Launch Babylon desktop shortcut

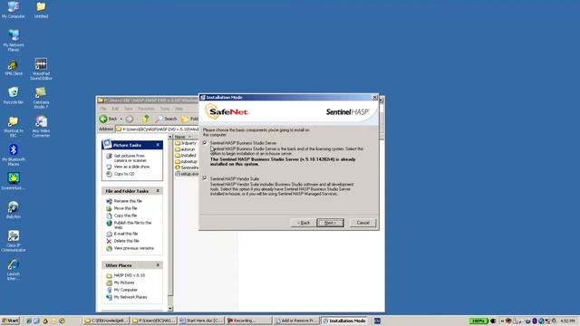click(14, 210)
